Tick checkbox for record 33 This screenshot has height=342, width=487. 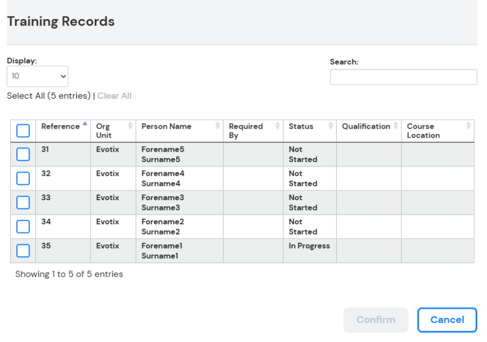[x=23, y=202]
